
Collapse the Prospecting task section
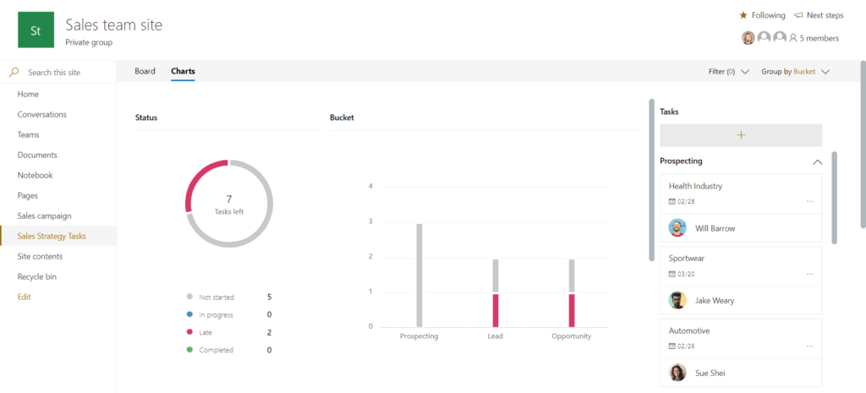click(x=817, y=161)
